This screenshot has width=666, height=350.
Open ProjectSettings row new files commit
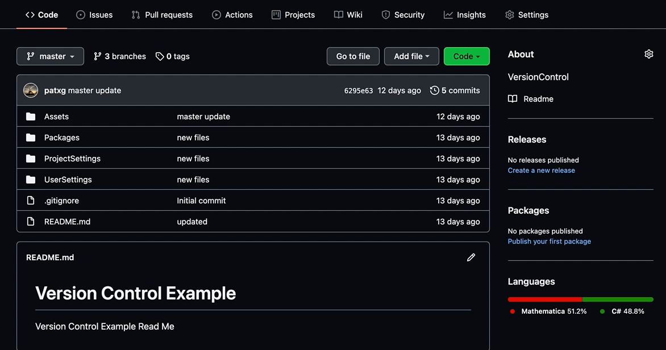click(x=193, y=159)
